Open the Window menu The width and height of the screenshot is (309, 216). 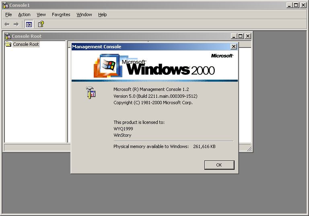pos(84,14)
